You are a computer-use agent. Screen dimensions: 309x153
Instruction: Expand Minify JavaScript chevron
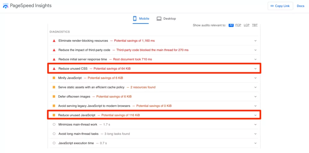(255, 78)
